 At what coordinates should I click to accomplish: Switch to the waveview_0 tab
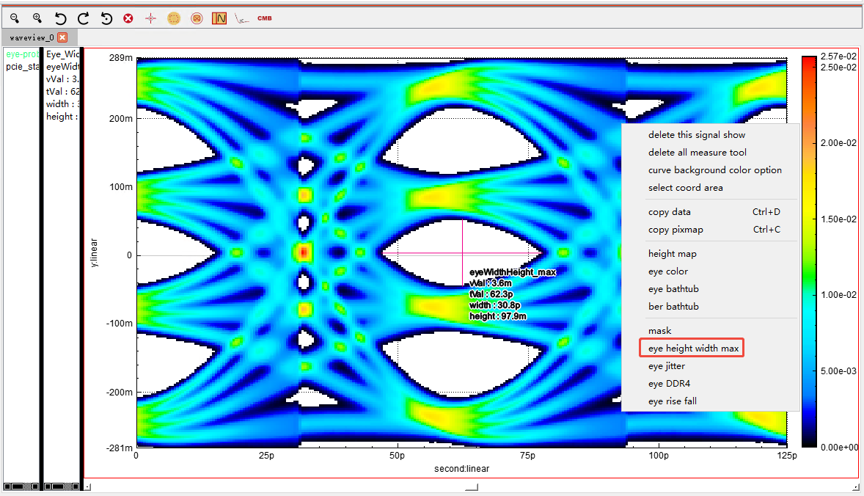click(x=32, y=37)
